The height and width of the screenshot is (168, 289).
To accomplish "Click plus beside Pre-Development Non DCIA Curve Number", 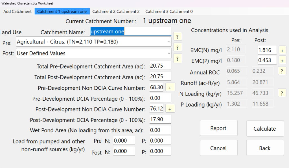I will coord(170,88).
